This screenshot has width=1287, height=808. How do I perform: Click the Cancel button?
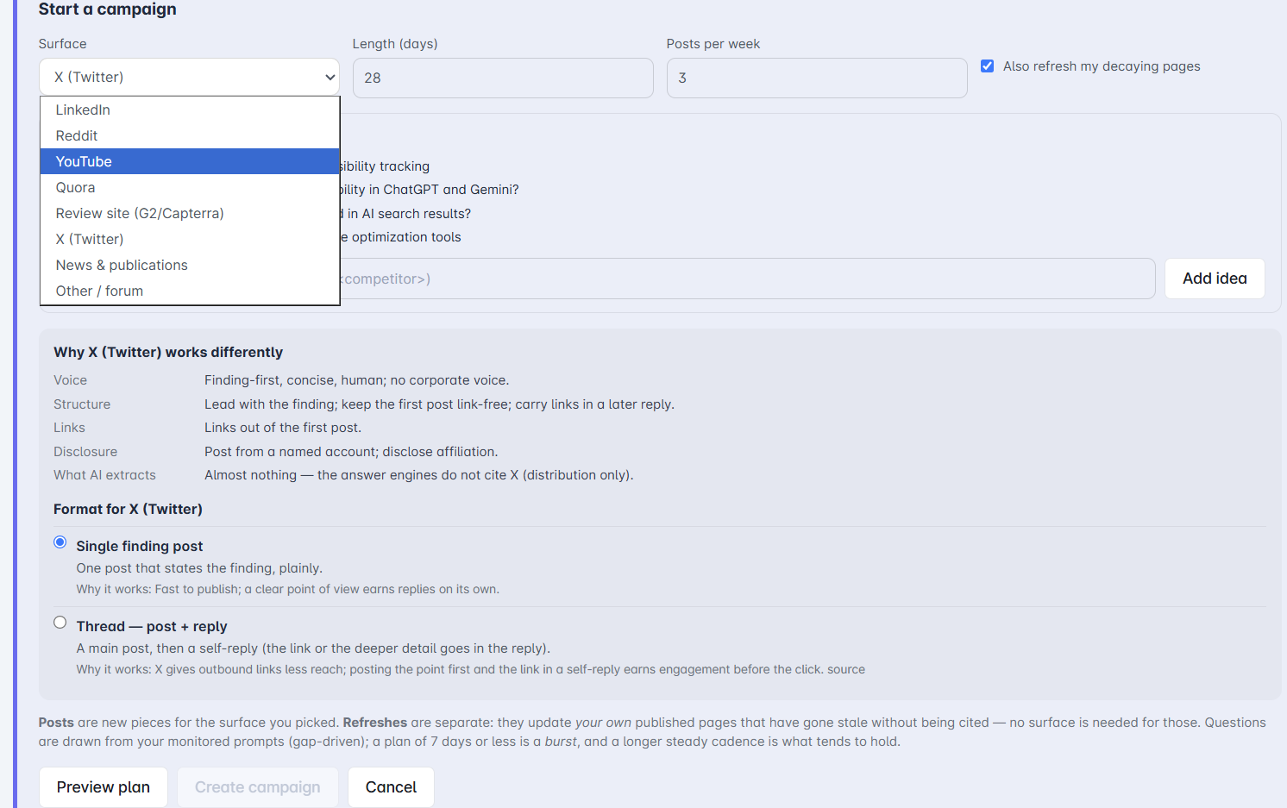tap(391, 787)
